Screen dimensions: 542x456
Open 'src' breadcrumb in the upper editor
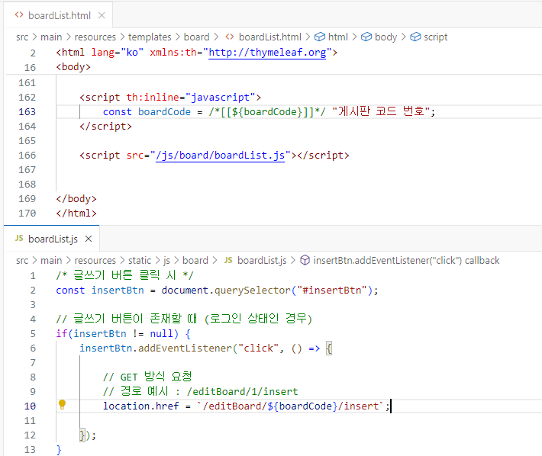(x=22, y=37)
